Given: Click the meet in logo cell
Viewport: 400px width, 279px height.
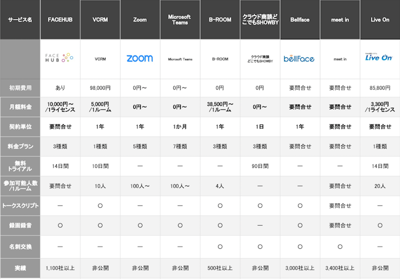Looking at the screenshot, I should tap(340, 59).
